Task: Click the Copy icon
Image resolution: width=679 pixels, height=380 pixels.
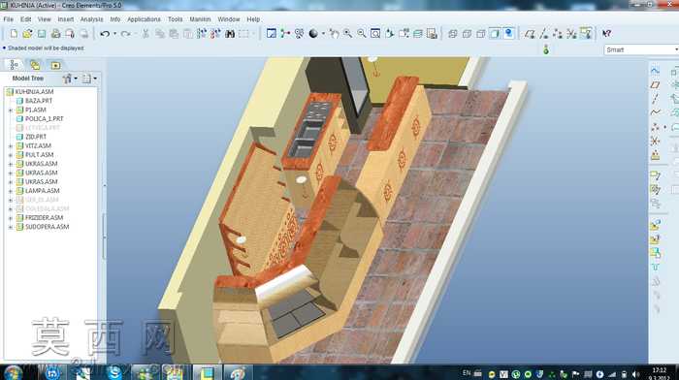Action: tap(160, 33)
